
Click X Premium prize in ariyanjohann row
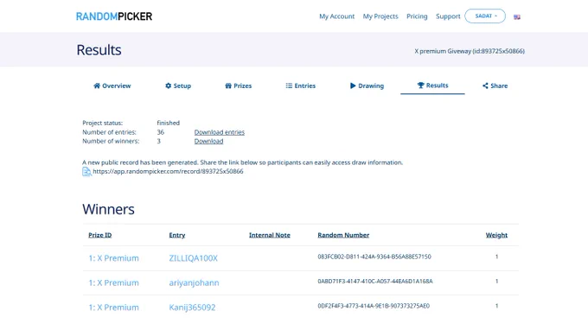[x=113, y=282]
